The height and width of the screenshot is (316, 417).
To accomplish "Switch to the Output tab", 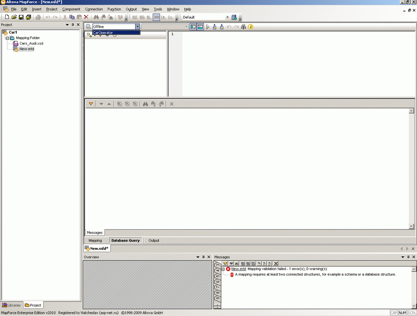I will tap(154, 240).
